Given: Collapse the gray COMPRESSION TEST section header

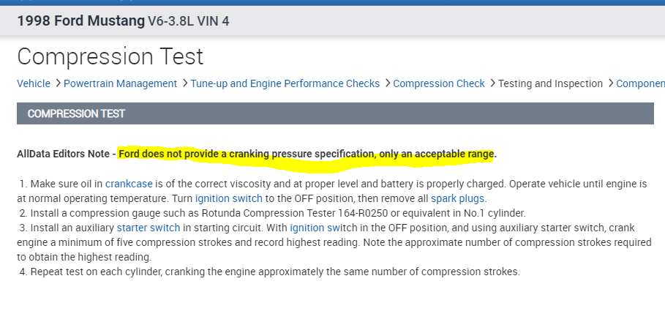Looking at the screenshot, I should pyautogui.click(x=334, y=113).
